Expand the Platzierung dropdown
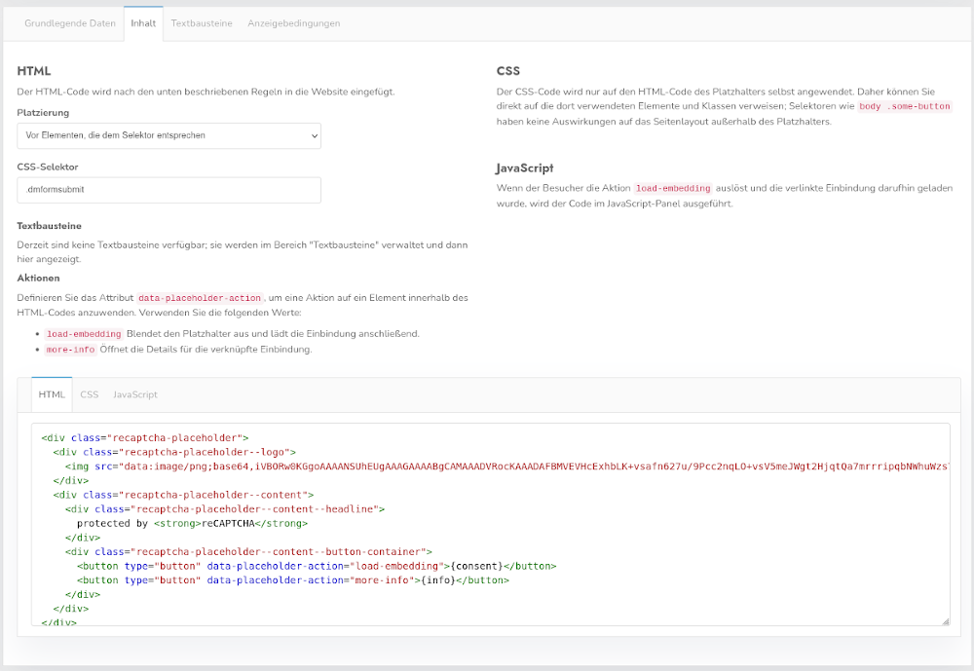Viewport: 974px width, 671px height. coord(169,136)
